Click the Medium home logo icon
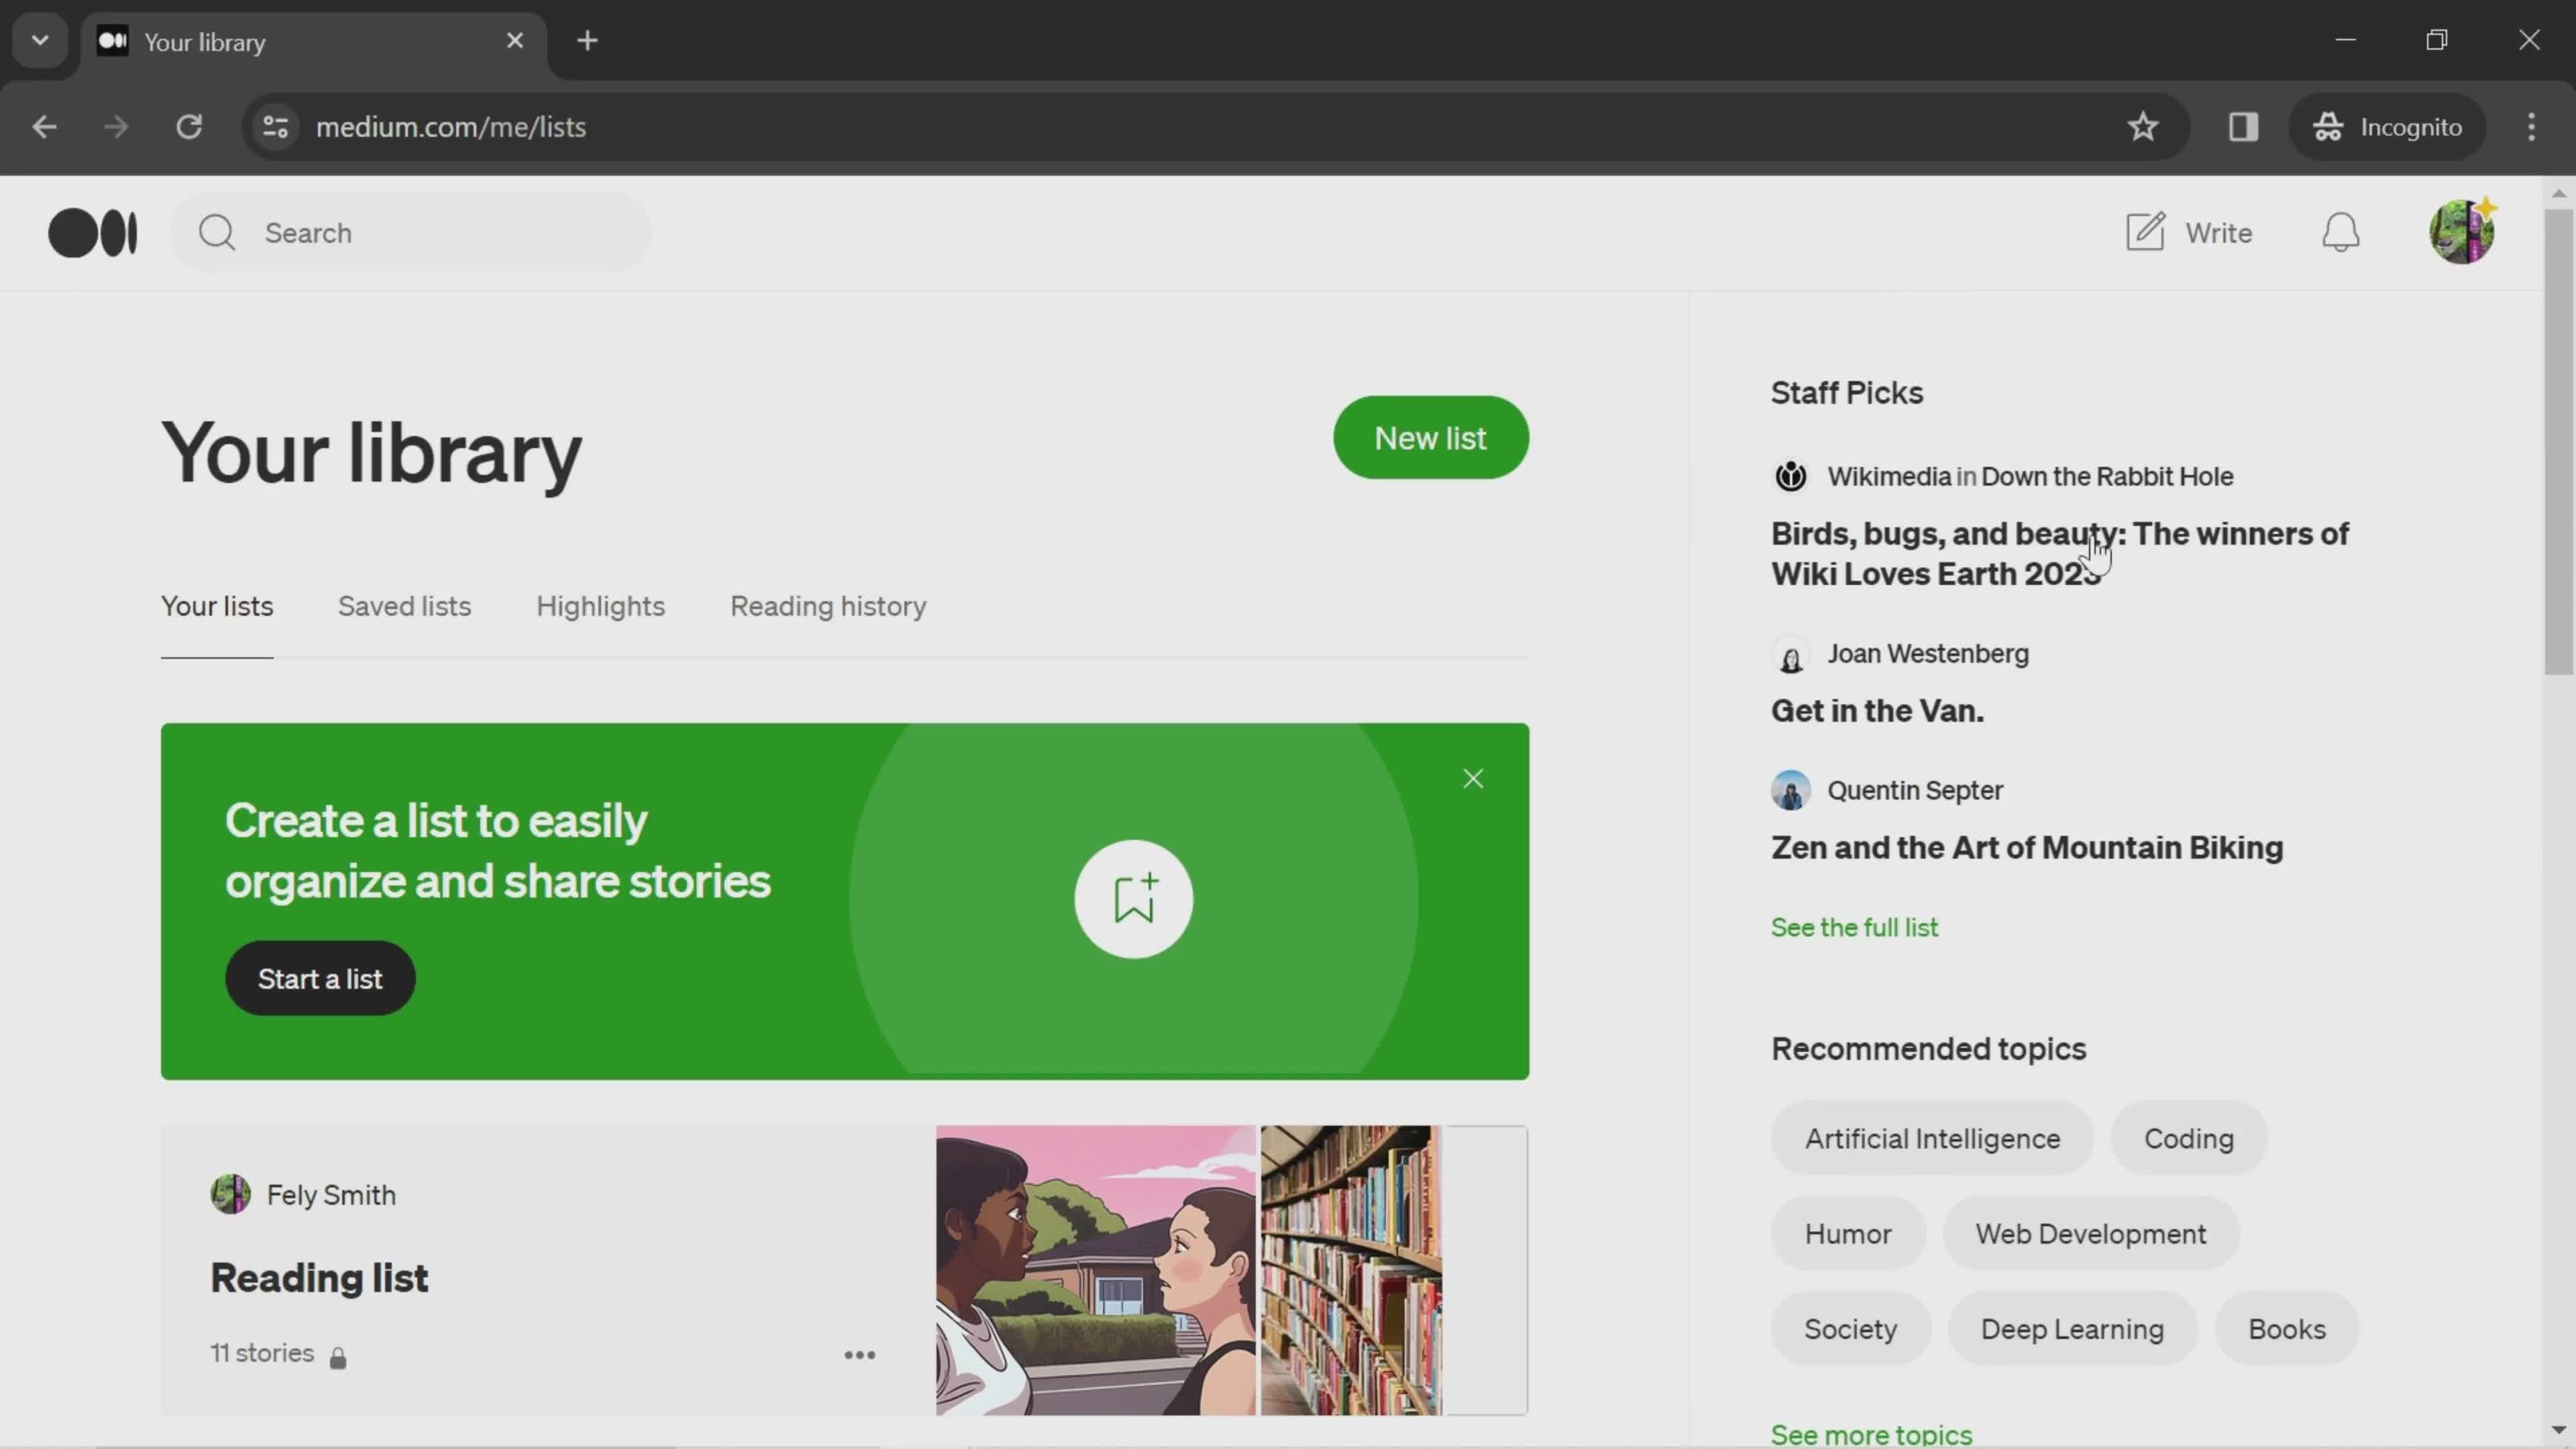This screenshot has width=2576, height=1449. click(92, 230)
